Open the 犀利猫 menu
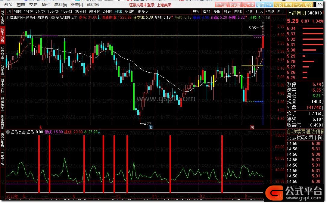This screenshot has height=203, width=327. [x=61, y=5]
